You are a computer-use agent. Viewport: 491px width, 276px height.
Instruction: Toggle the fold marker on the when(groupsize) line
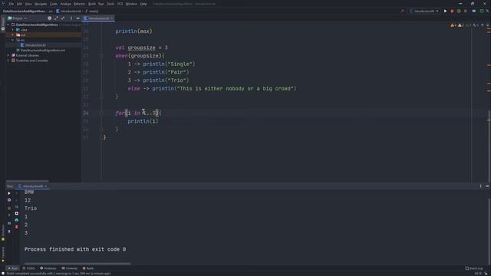pos(101,56)
